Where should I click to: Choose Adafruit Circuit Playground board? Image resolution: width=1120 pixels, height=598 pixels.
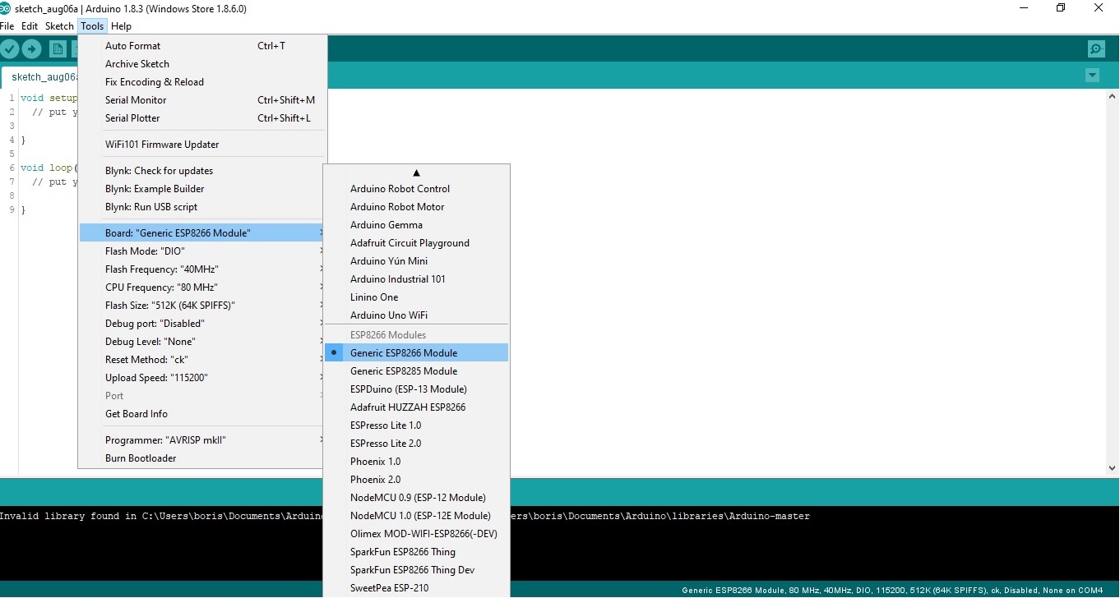416,243
